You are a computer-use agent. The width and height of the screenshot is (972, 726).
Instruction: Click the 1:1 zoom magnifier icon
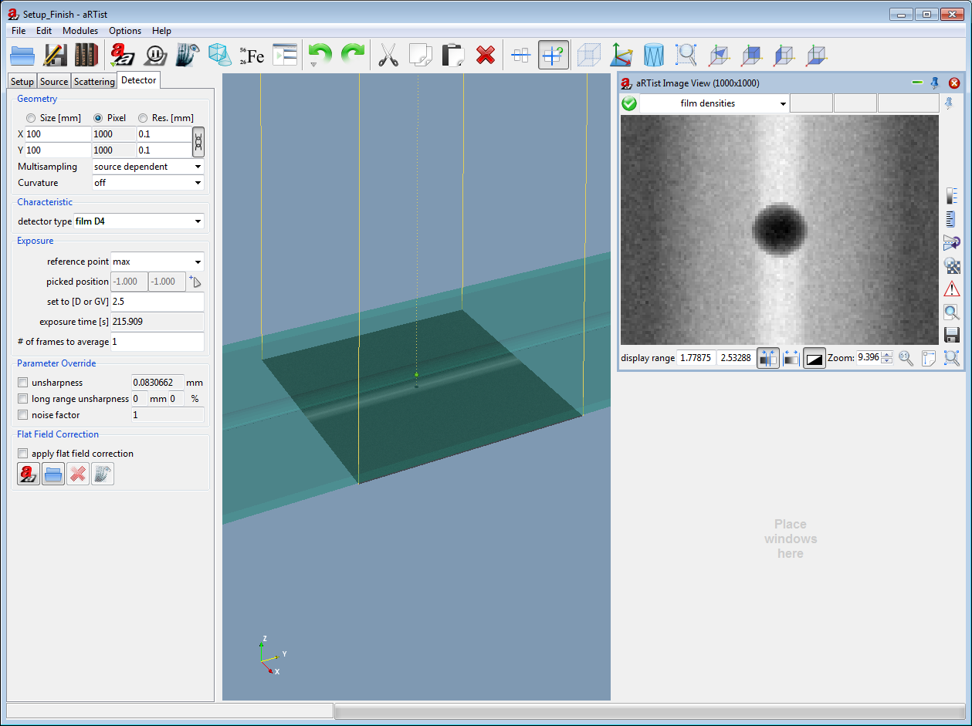coord(906,358)
